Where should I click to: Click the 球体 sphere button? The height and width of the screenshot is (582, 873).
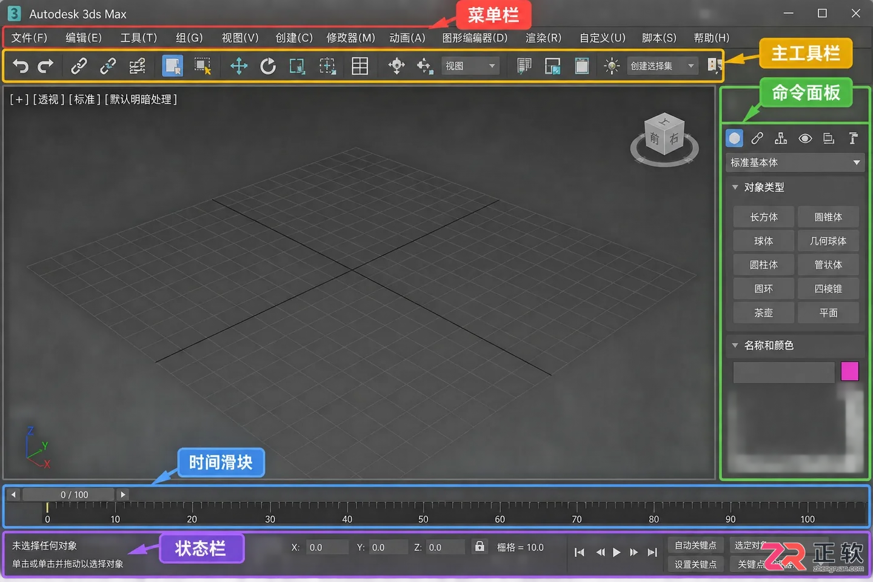point(763,241)
